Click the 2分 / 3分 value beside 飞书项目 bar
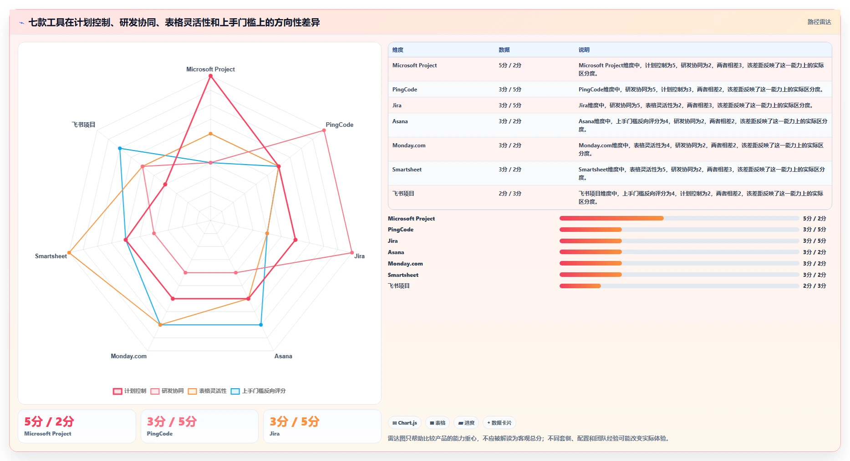Screen dimensions: 850x461 (x=814, y=286)
